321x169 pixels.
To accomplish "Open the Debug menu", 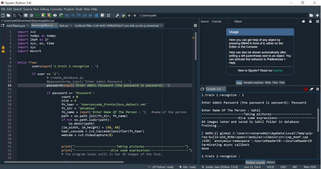I will (44, 9).
